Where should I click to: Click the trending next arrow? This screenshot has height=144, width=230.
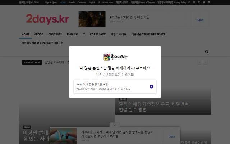click(x=206, y=63)
